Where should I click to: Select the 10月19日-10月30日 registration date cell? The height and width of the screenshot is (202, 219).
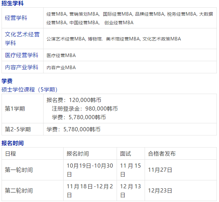click(x=90, y=170)
